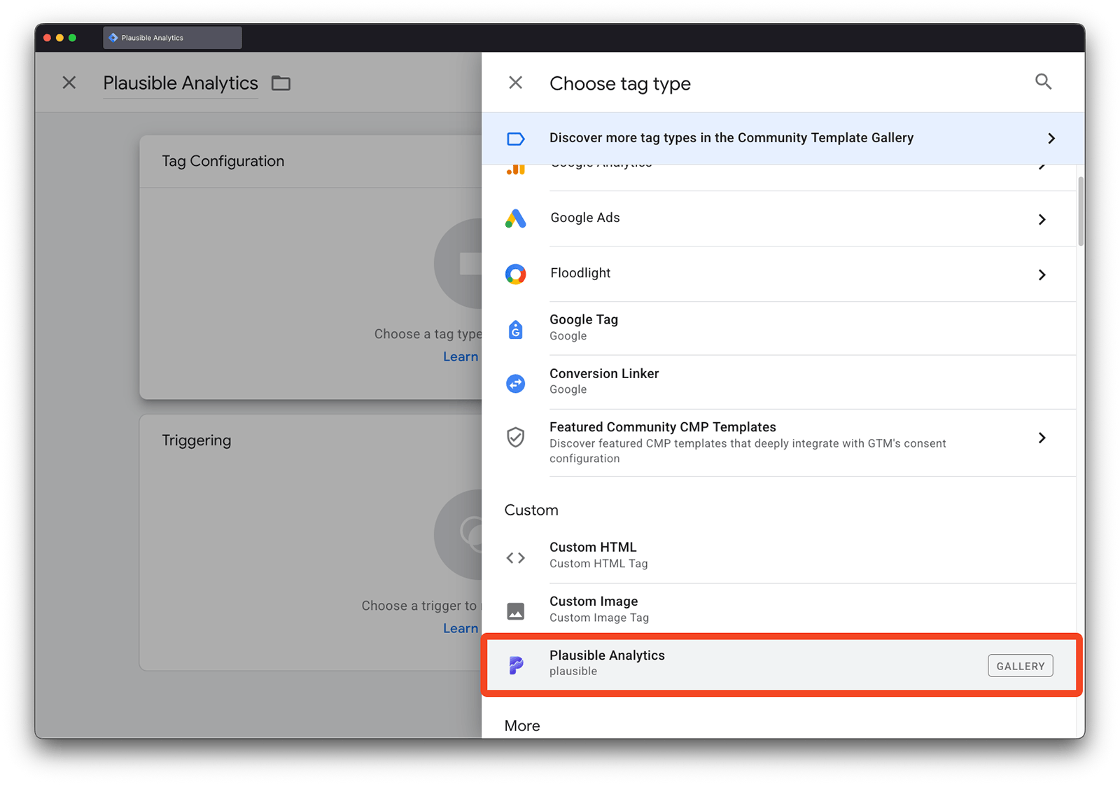The width and height of the screenshot is (1120, 785).
Task: Choose the Conversion Linker tag type
Action: (x=603, y=374)
